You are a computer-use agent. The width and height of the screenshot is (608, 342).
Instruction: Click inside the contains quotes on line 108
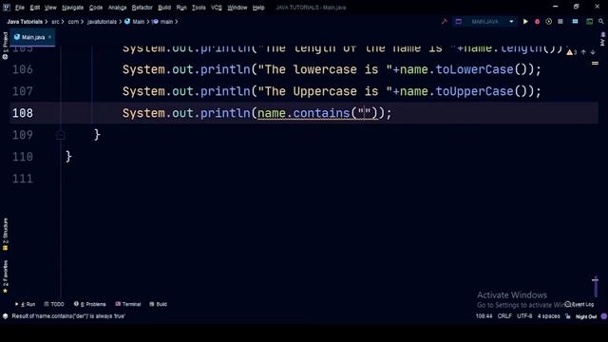(x=365, y=113)
